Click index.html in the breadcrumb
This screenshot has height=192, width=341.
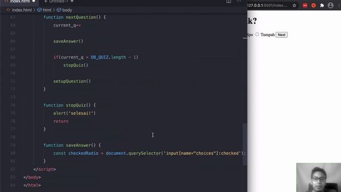22,10
